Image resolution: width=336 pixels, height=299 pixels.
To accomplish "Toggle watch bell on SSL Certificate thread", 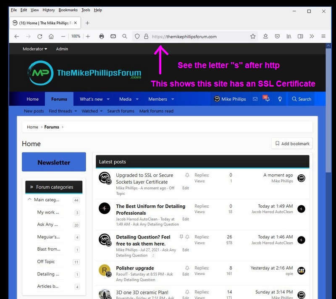I will (187, 175).
